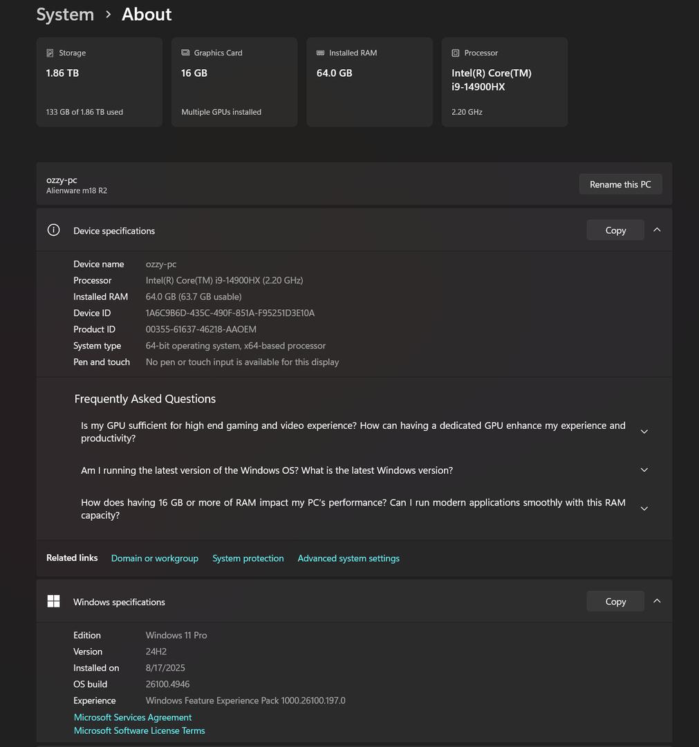The height and width of the screenshot is (747, 699).
Task: Collapse the Windows specifications section
Action: point(657,601)
